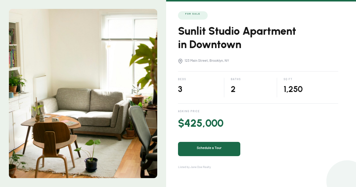The image size is (356, 187).
Task: Click the map marker next to the address
Action: click(x=180, y=61)
